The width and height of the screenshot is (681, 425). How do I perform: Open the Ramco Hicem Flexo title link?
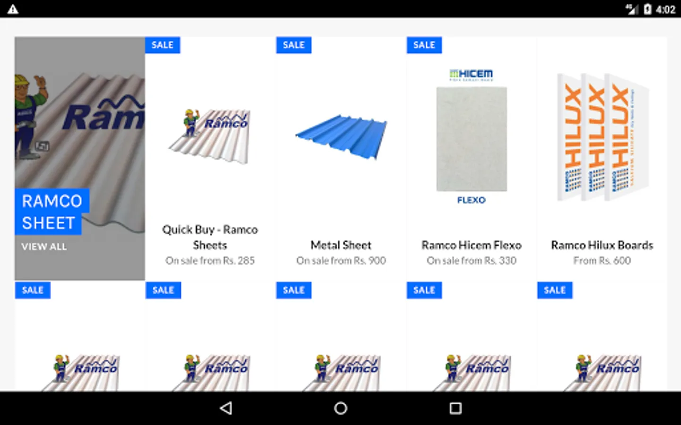[471, 245]
